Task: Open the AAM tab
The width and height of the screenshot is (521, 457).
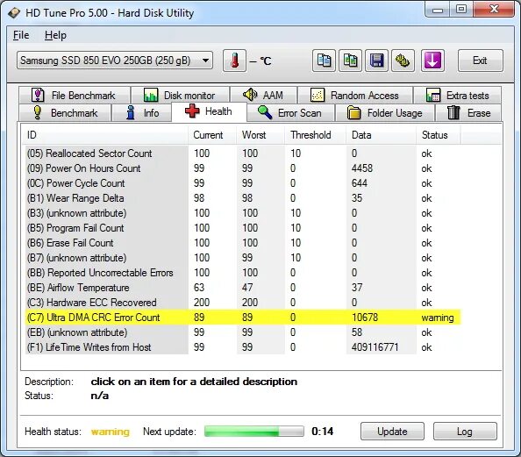Action: tap(263, 95)
